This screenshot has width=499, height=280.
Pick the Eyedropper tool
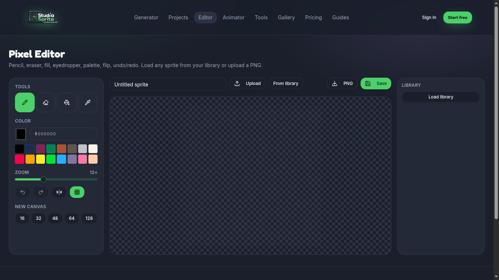point(88,102)
